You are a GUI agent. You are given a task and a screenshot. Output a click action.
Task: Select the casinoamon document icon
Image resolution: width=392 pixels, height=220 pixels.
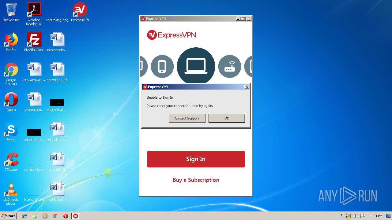(x=34, y=102)
